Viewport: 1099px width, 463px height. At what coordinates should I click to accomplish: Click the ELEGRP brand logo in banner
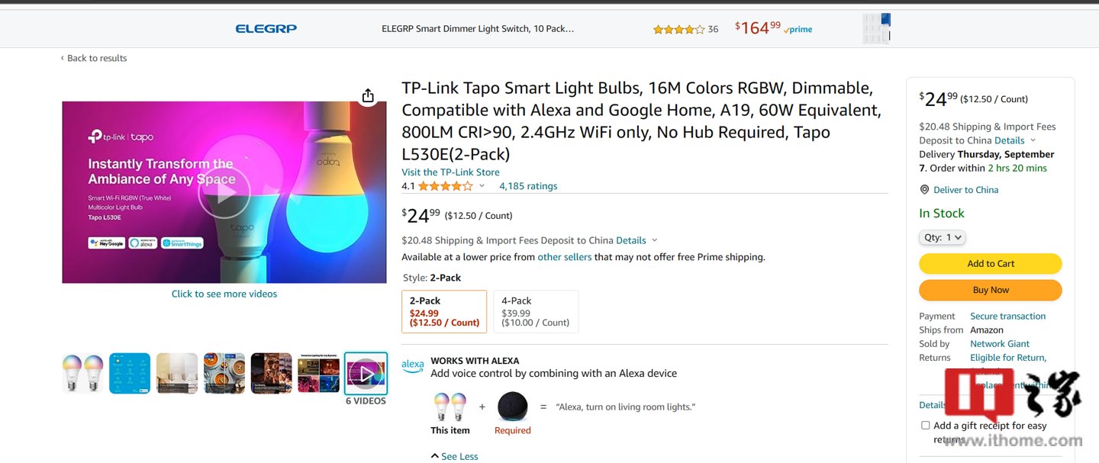tap(266, 29)
